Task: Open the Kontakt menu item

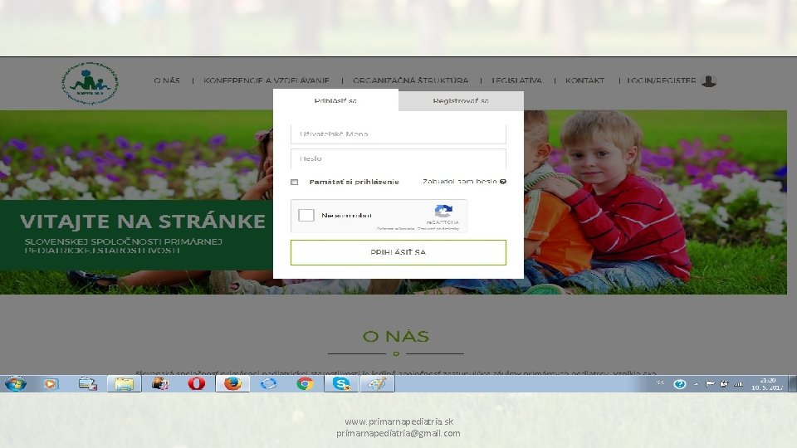Action: tap(584, 80)
